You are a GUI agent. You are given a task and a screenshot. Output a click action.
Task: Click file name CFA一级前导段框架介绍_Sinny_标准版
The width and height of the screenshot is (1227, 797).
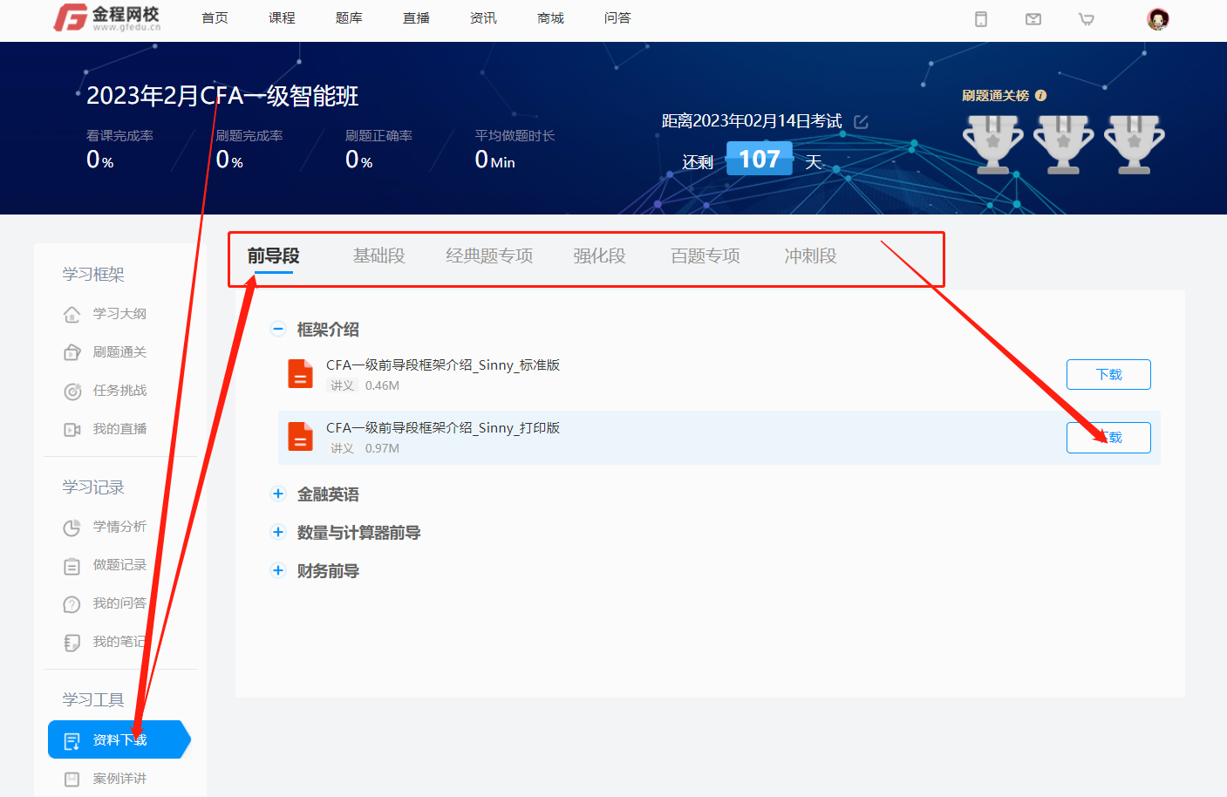point(443,365)
